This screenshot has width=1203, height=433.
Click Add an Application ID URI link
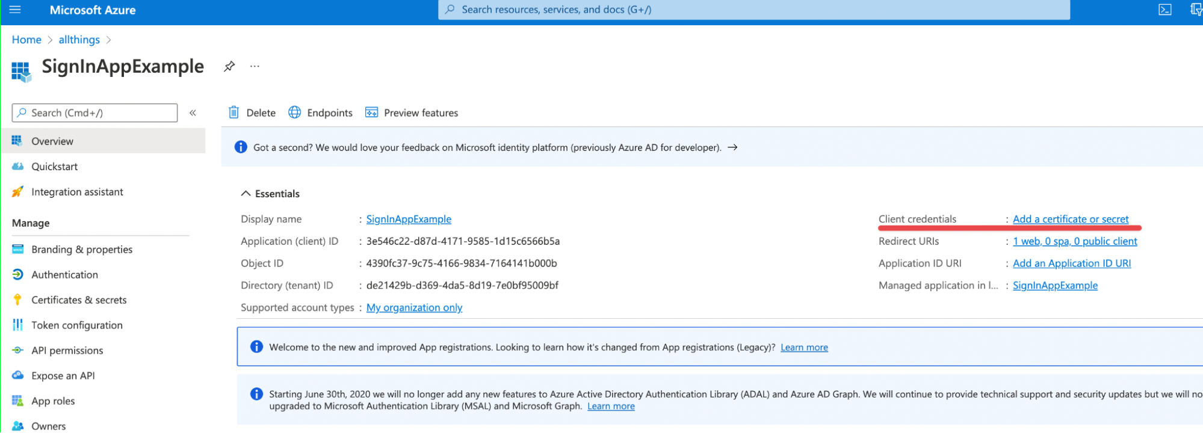click(1072, 263)
